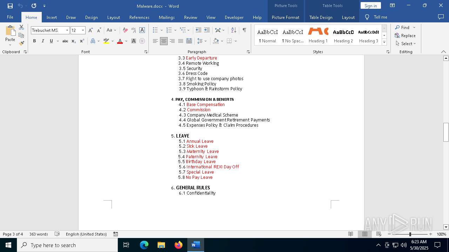Toggle bold formatting
The width and height of the screenshot is (449, 252).
[34, 41]
